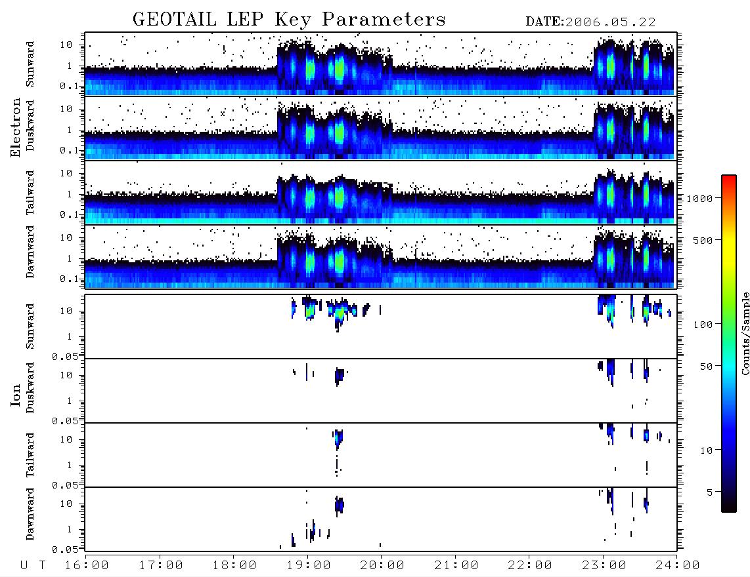Click the 10 value beside the color bar
The height and width of the screenshot is (577, 750).
pyautogui.click(x=707, y=450)
